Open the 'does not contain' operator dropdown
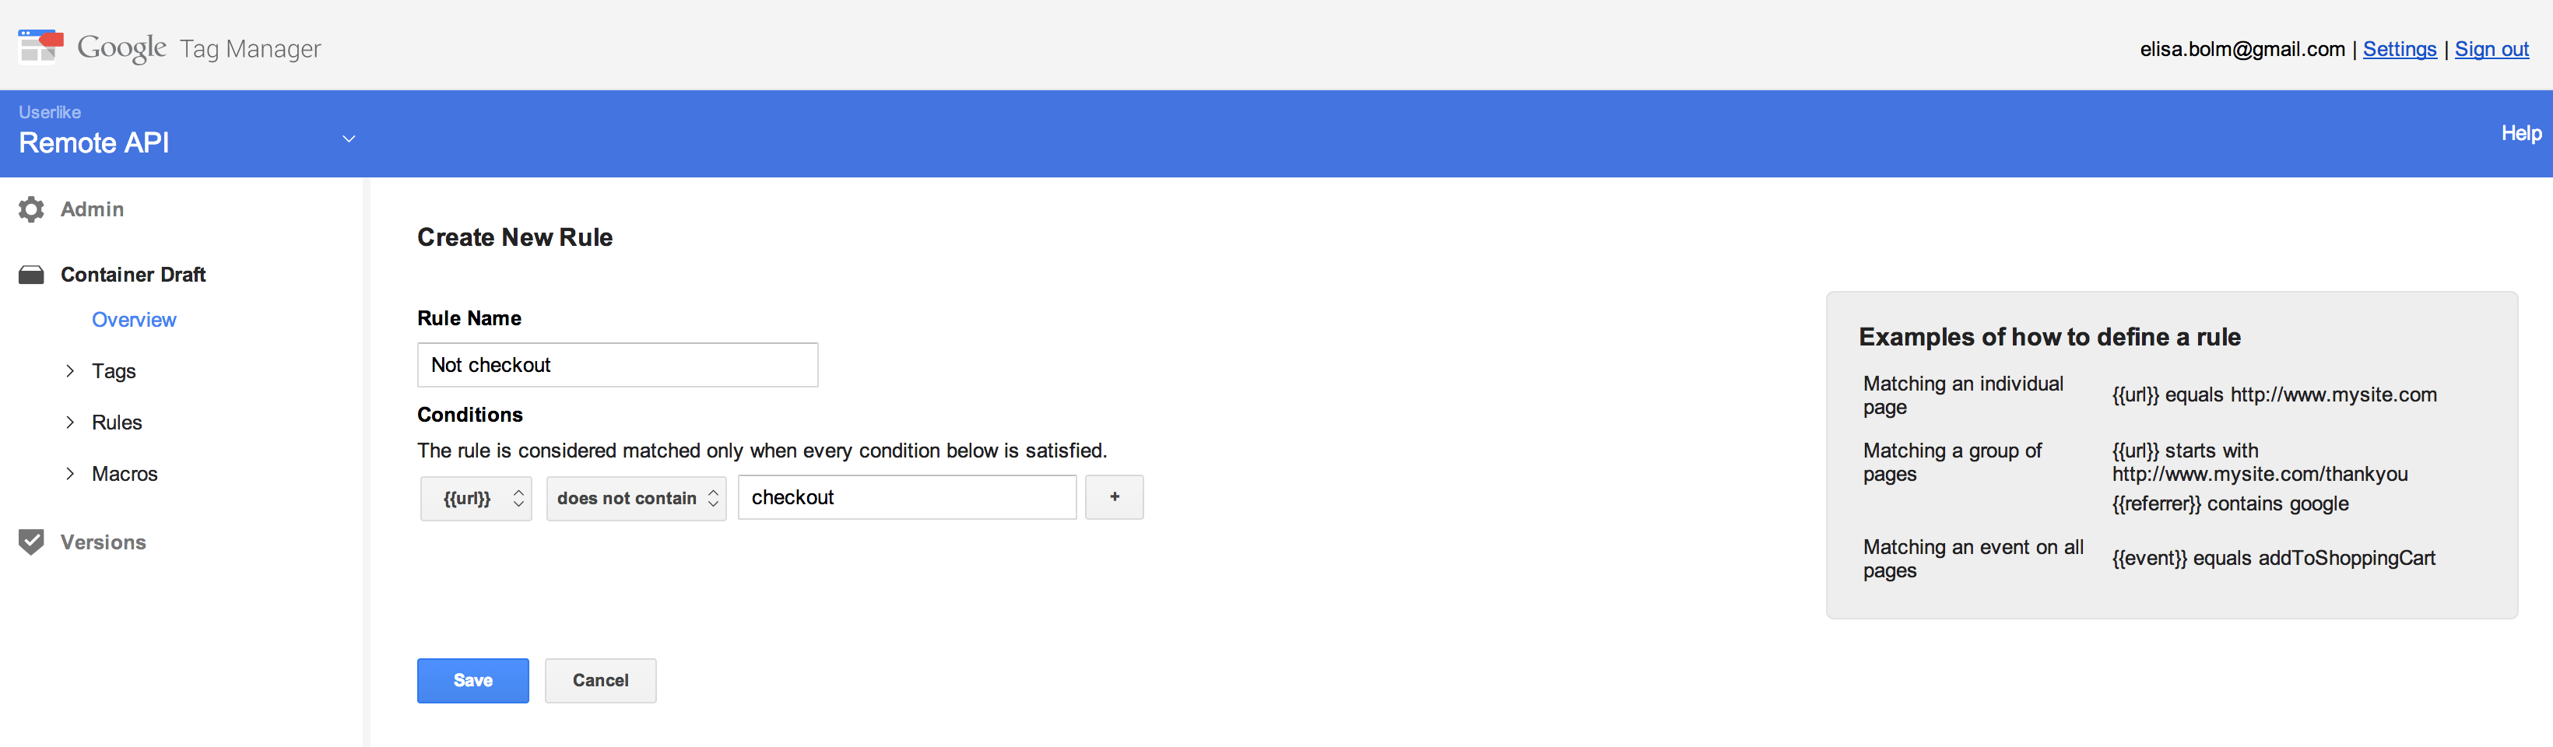The width and height of the screenshot is (2553, 747). (636, 498)
